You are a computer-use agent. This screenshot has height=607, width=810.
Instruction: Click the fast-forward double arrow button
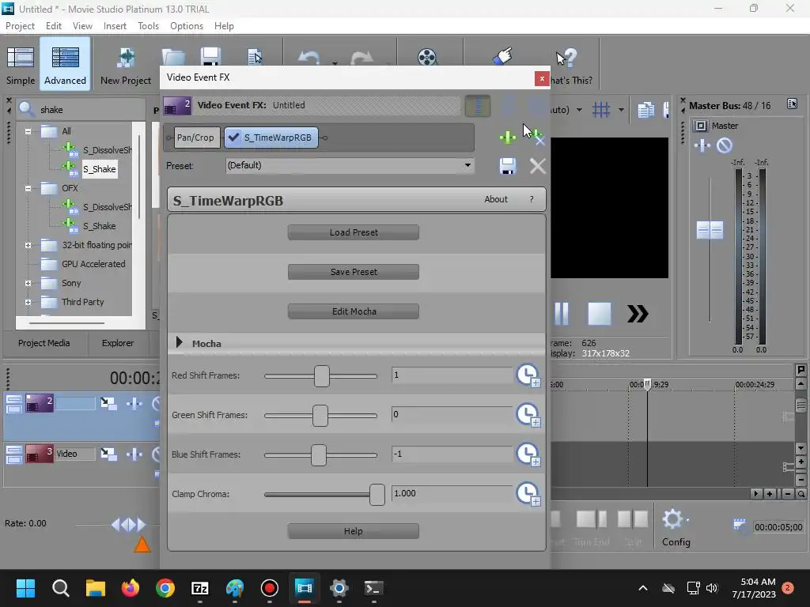pos(638,314)
